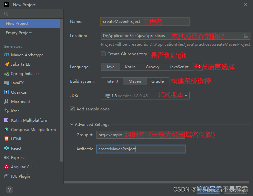Click the Compose Multiplatform icon
Image resolution: width=253 pixels, height=196 pixels.
tap(6, 129)
